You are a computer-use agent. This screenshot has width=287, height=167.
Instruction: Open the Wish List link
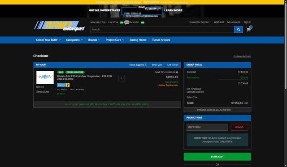click(x=219, y=22)
